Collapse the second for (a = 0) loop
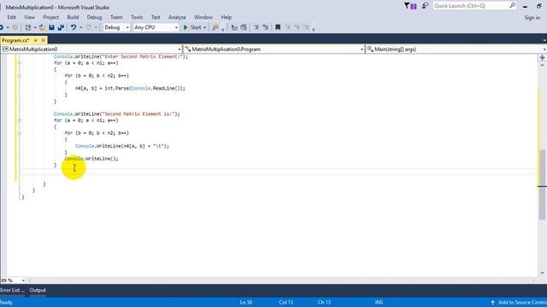The image size is (547, 307). 20,120
